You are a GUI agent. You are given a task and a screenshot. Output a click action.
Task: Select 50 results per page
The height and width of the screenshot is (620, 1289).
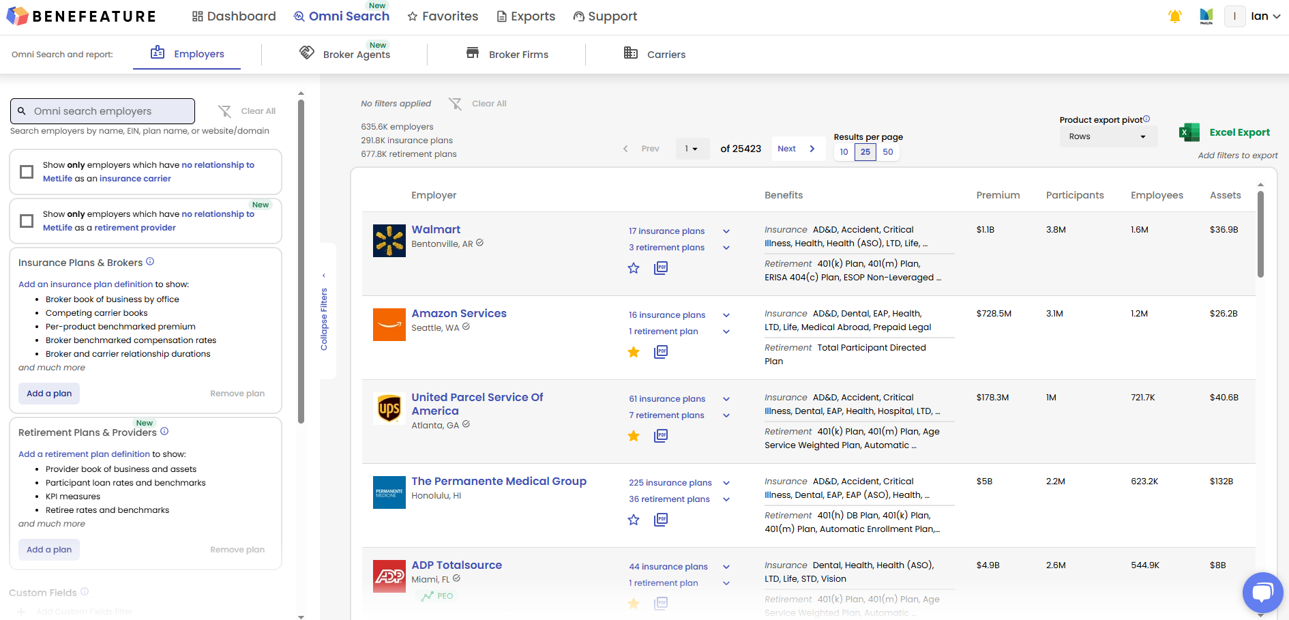click(888, 152)
